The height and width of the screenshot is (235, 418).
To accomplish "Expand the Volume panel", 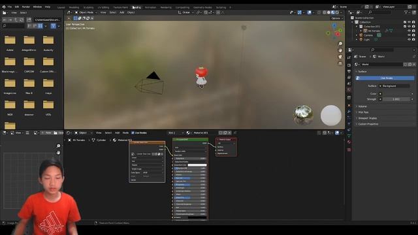I will click(x=362, y=106).
